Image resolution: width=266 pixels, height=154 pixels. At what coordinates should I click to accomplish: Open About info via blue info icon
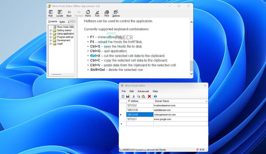(155, 96)
